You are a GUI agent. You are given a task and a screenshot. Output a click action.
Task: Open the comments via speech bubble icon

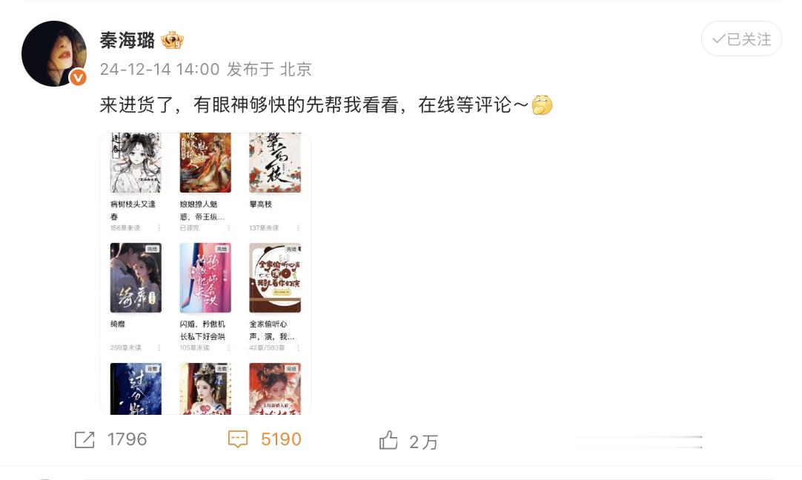point(238,439)
